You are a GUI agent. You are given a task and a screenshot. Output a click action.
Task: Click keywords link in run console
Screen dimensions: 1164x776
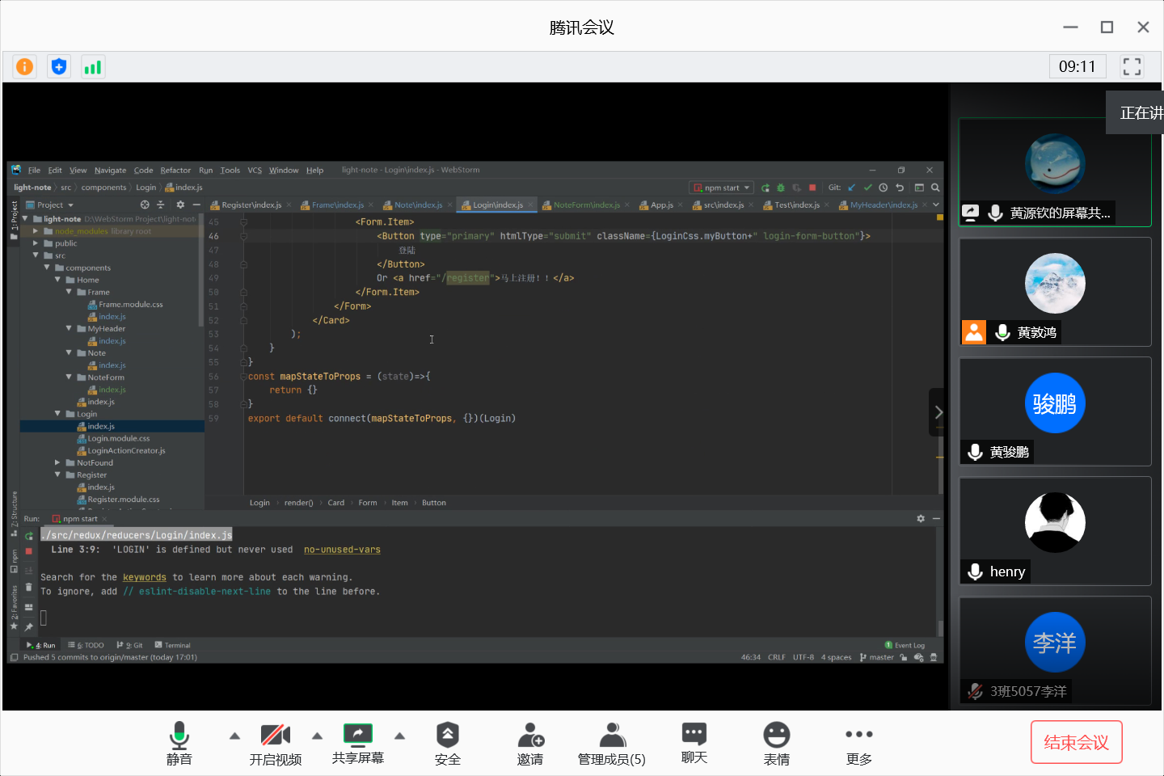pyautogui.click(x=145, y=577)
